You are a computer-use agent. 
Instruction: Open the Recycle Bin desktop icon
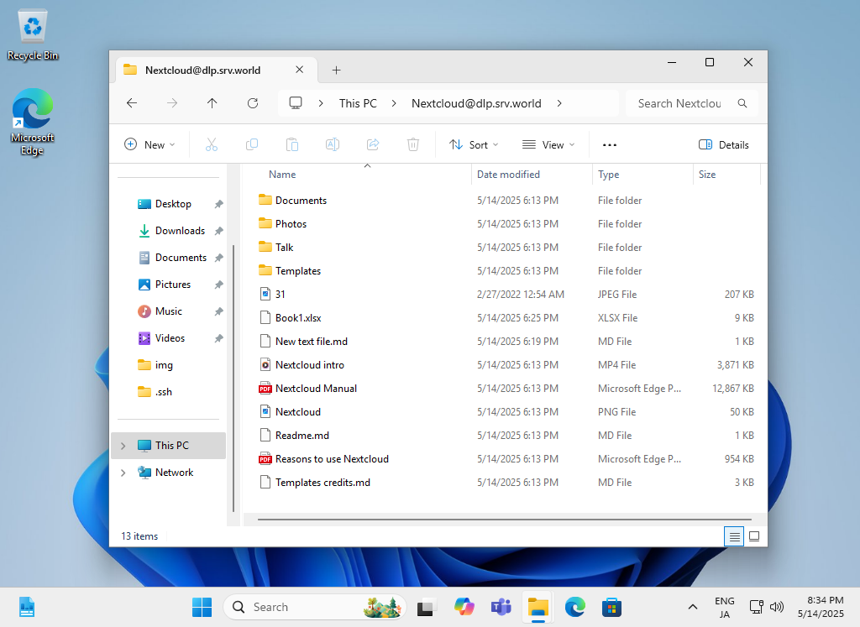tap(33, 35)
